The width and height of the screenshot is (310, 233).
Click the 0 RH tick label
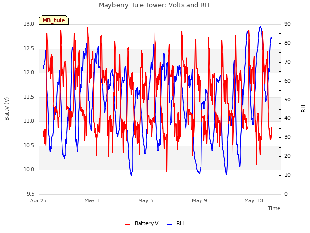point(286,194)
